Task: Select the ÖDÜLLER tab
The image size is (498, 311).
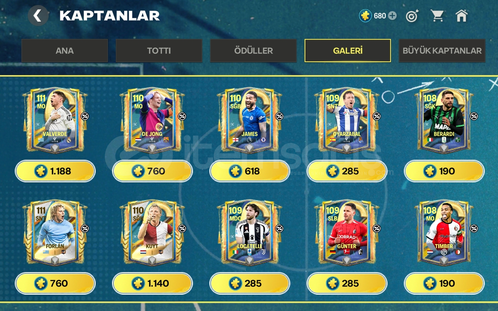Action: coord(253,51)
